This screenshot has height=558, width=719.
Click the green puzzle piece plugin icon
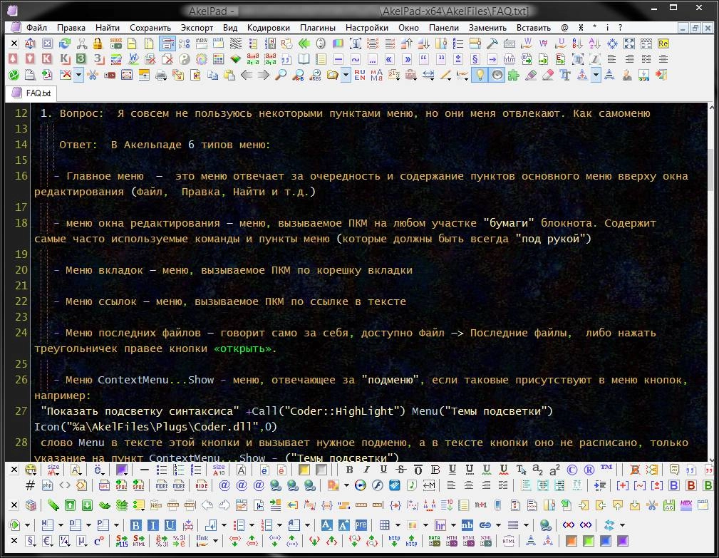pos(514,75)
